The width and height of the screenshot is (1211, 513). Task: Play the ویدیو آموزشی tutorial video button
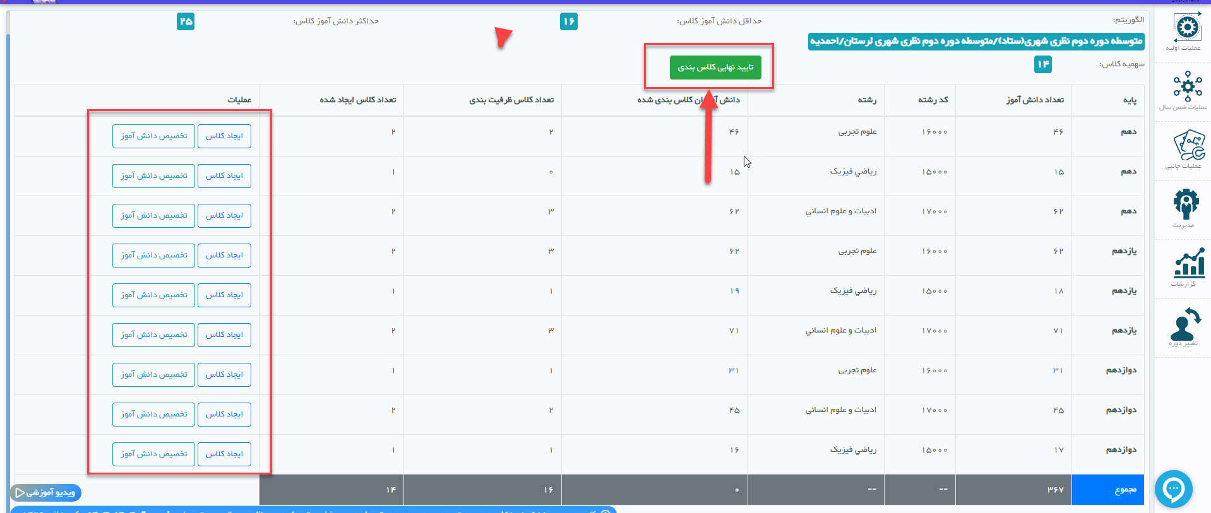point(45,492)
